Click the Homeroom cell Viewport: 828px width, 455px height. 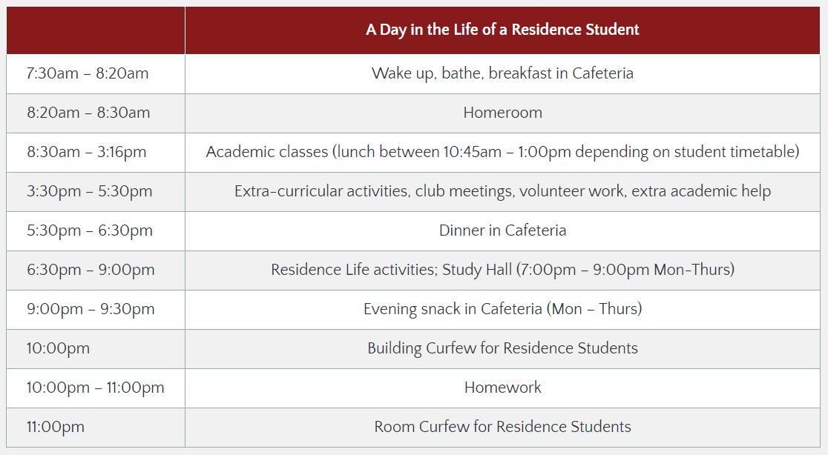pos(502,113)
